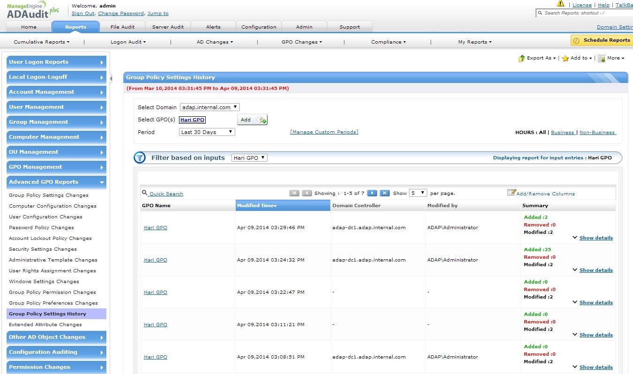The height and width of the screenshot is (374, 633).
Task: Click the filter funnel icon
Action: (140, 158)
